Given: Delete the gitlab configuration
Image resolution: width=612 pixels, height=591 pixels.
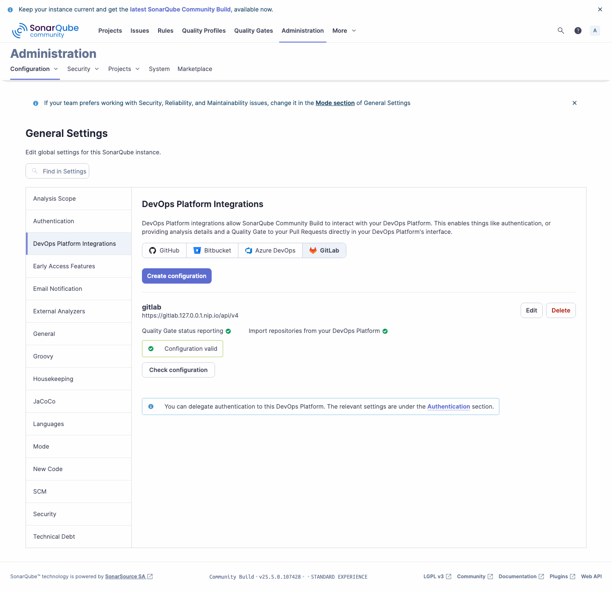Looking at the screenshot, I should (x=561, y=310).
